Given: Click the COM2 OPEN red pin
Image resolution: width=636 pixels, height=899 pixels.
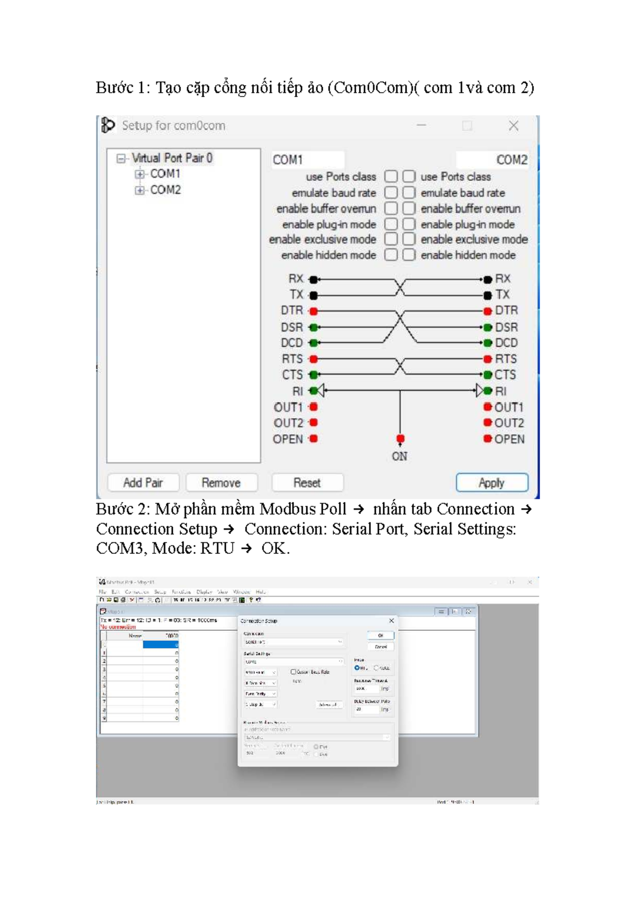Looking at the screenshot, I should coord(488,438).
